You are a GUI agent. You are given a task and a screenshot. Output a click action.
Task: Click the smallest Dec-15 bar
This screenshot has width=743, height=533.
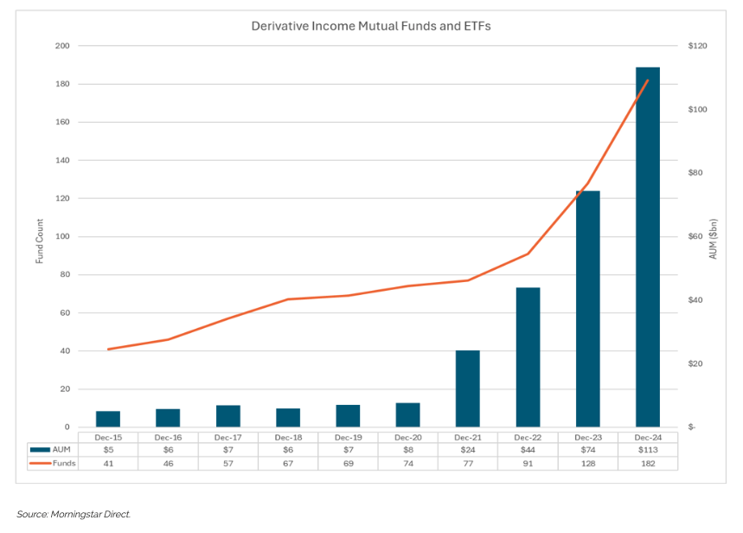pos(108,418)
